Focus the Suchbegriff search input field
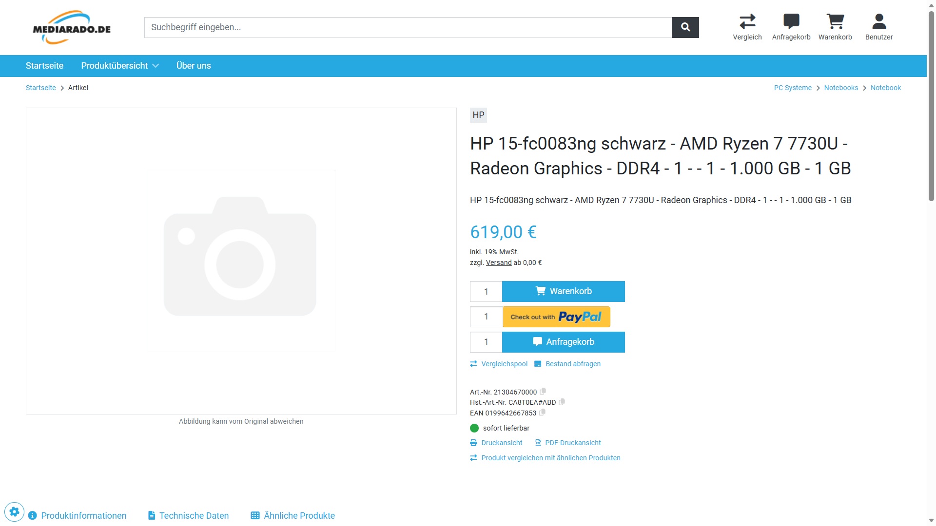This screenshot has height=526, width=936. coord(408,27)
